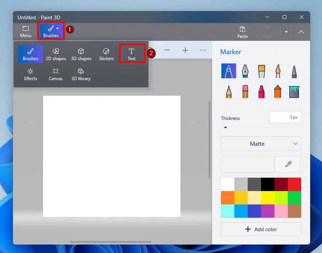The image size is (322, 253).
Task: Open the Menu folder button
Action: (x=26, y=31)
